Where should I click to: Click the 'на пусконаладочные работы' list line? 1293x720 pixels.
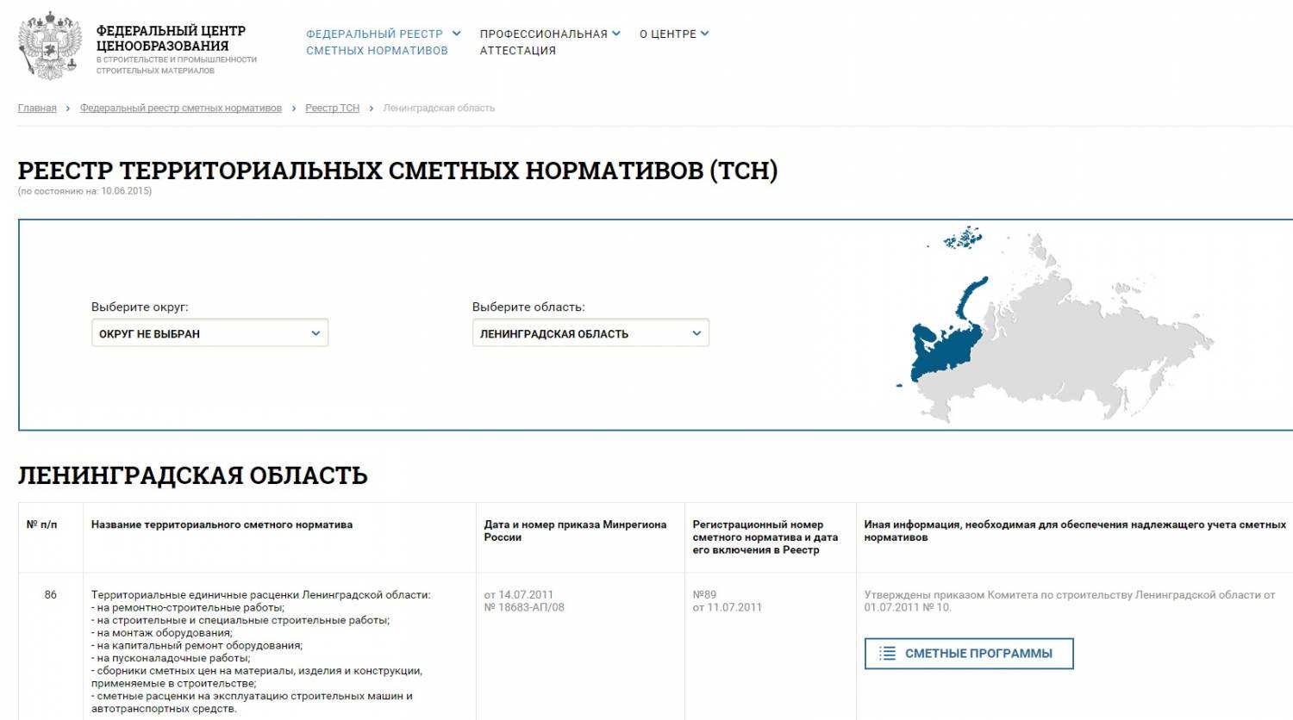(171, 658)
